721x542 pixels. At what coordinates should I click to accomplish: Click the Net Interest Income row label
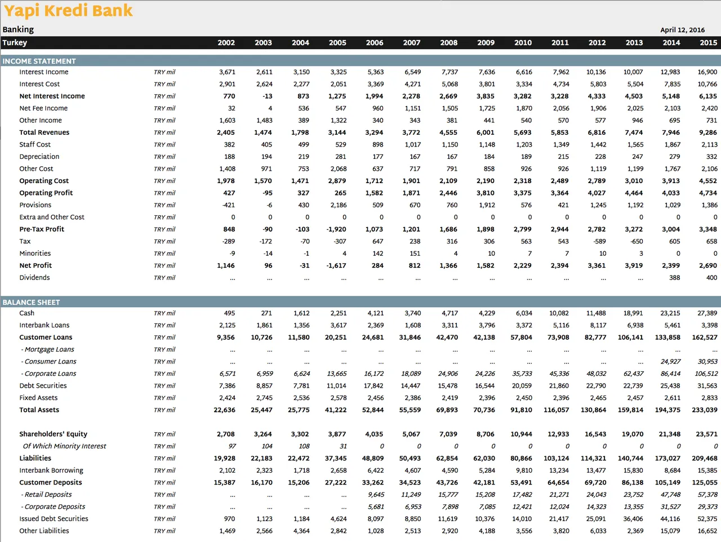pyautogui.click(x=52, y=96)
